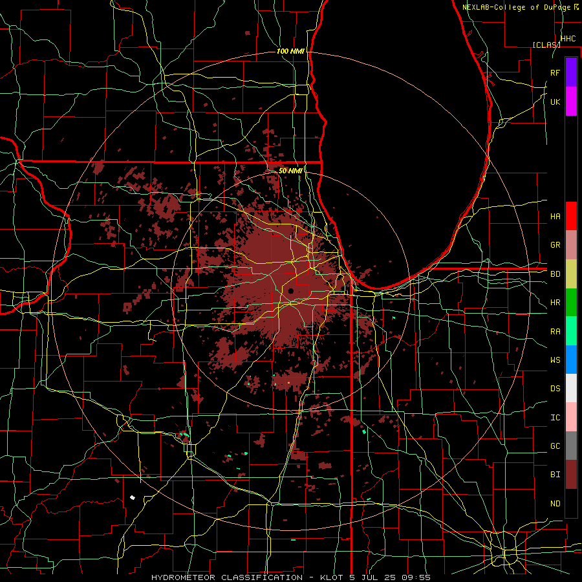Click the 'DS' legend label
The width and height of the screenshot is (582, 582).
point(555,389)
